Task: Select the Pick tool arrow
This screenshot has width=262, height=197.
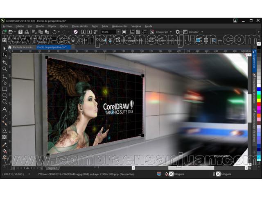Action: tap(5, 48)
